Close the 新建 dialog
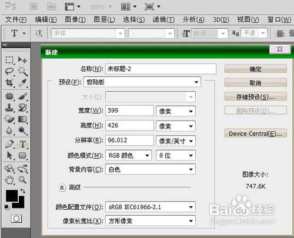 coord(280,49)
